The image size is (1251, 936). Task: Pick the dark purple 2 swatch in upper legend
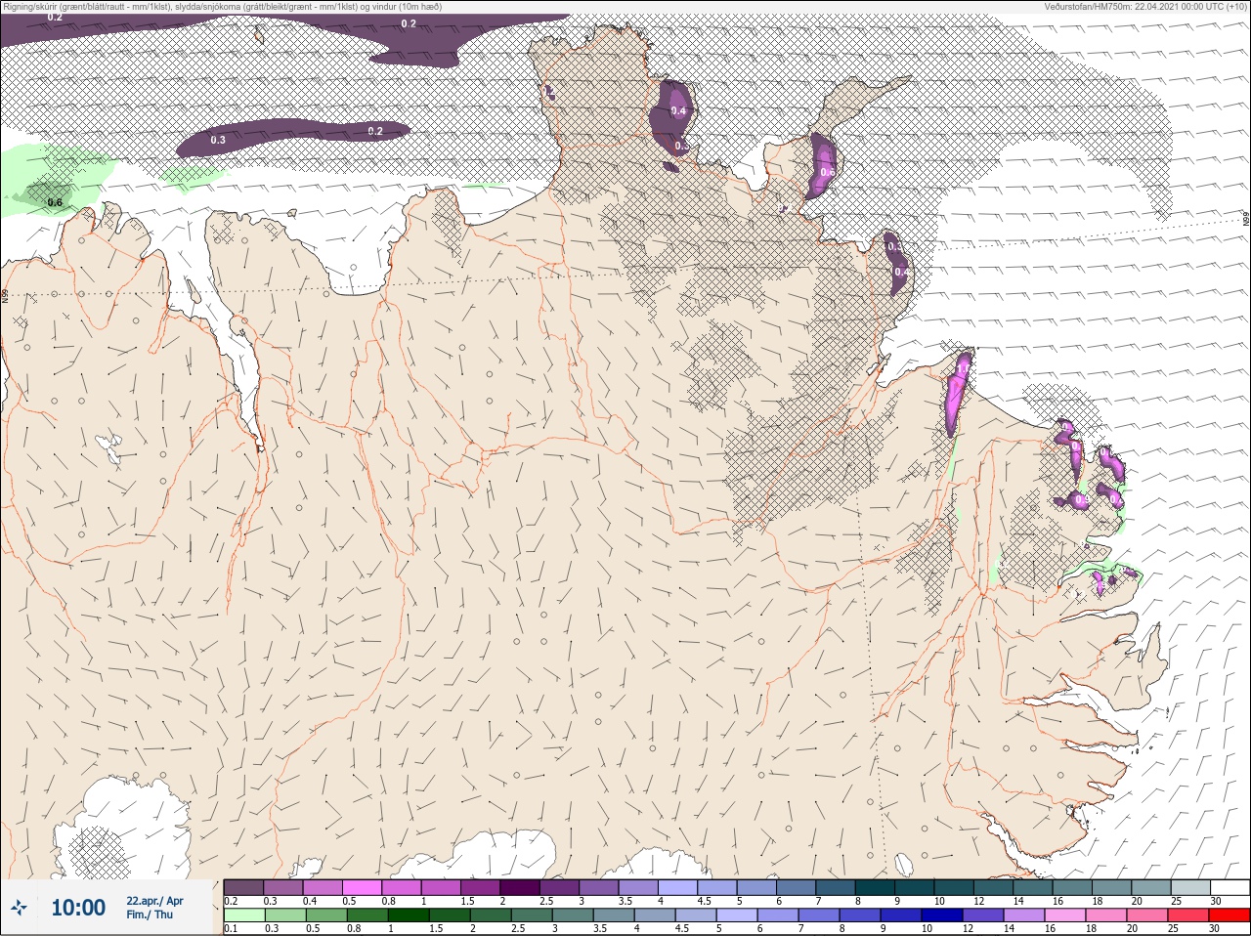click(x=520, y=886)
